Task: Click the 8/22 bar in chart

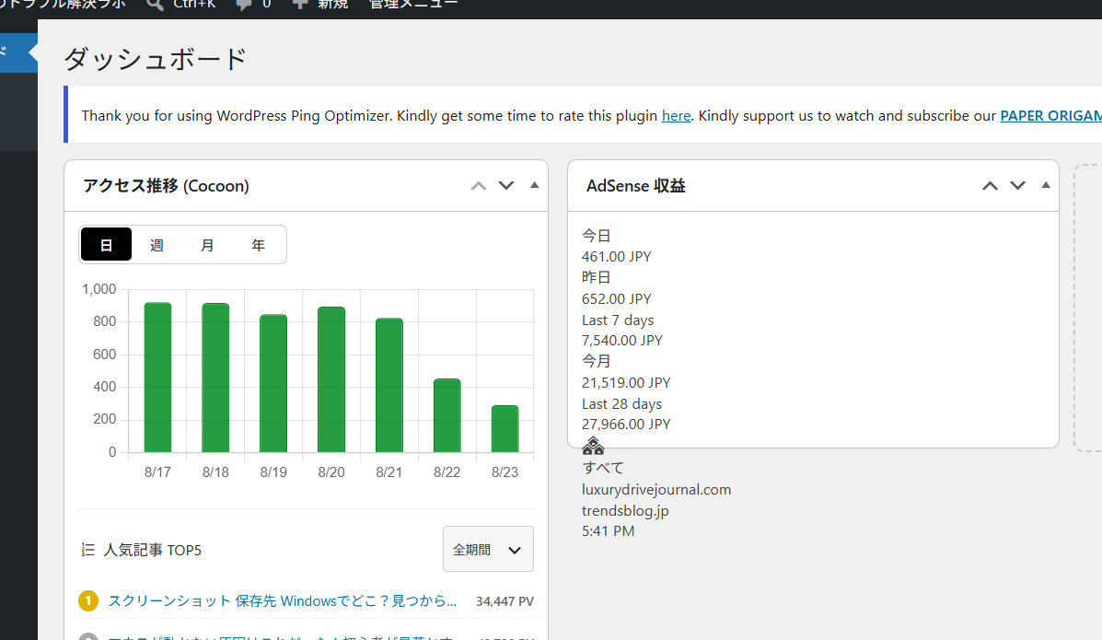Action: 447,415
